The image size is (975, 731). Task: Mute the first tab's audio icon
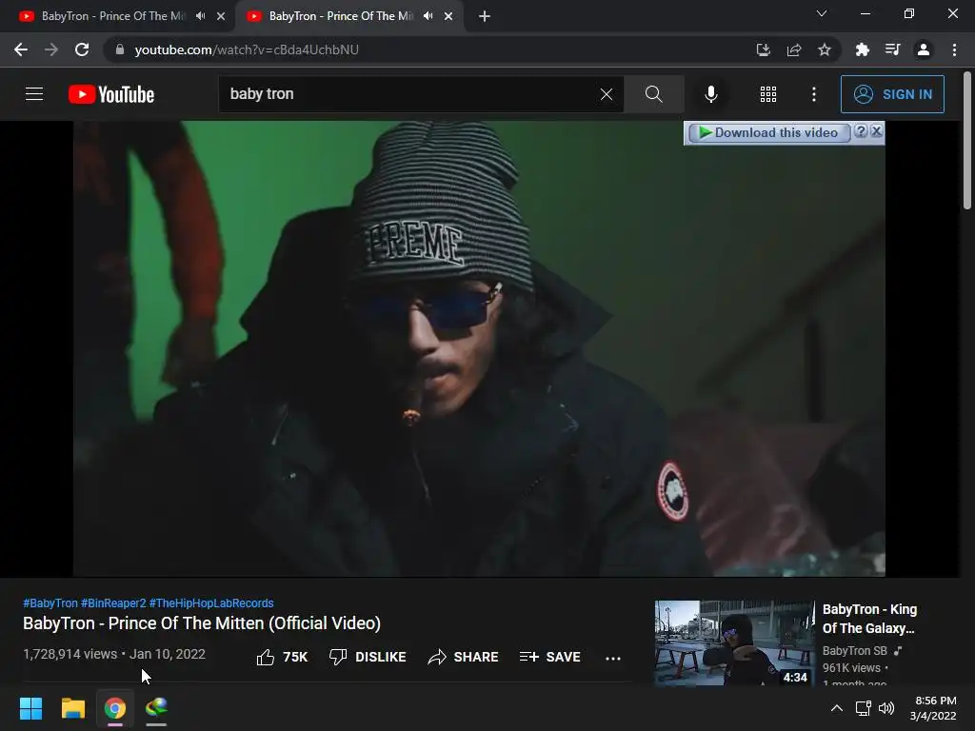(x=200, y=16)
